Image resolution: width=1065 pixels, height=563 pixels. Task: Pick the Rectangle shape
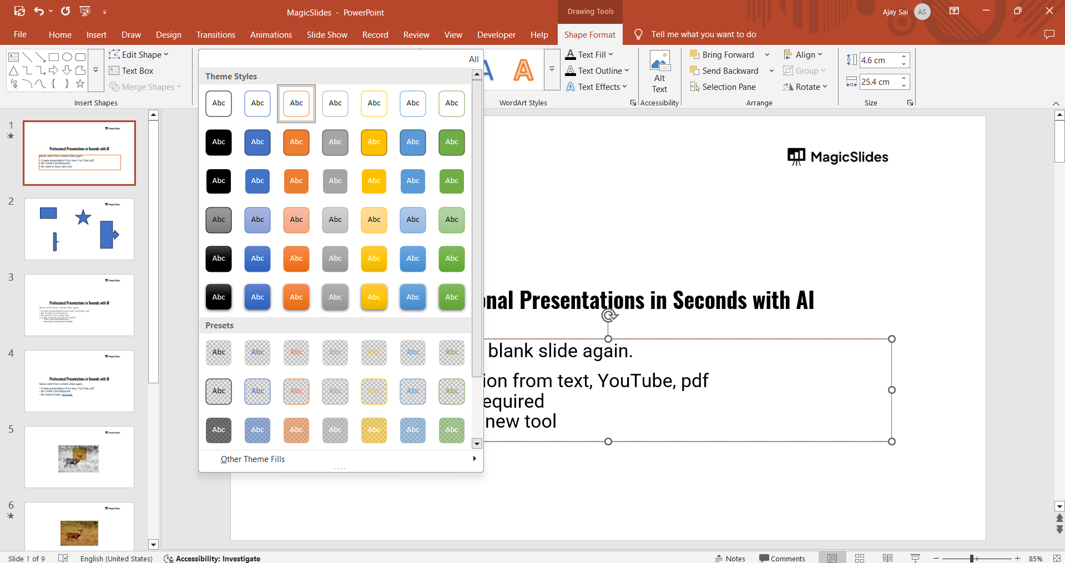click(x=54, y=57)
